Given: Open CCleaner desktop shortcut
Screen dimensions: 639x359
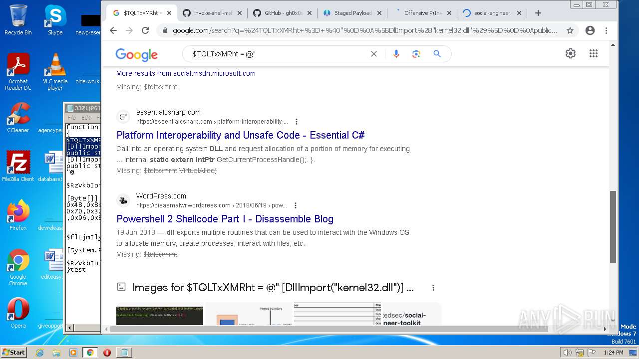Looking at the screenshot, I should [18, 118].
